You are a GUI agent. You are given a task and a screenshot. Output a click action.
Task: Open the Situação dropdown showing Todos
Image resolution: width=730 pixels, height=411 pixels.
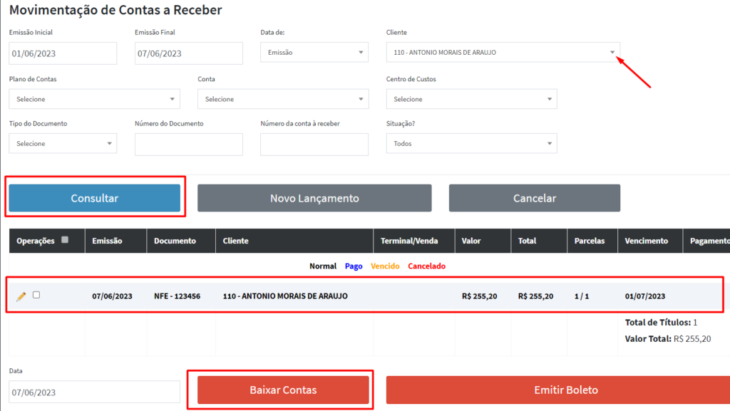(x=471, y=144)
